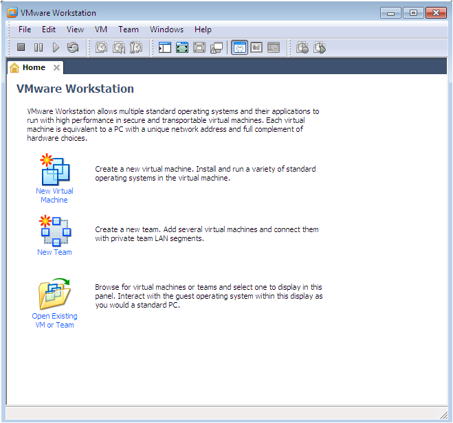Click the Home tab house icon
The height and width of the screenshot is (423, 453).
pyautogui.click(x=14, y=68)
